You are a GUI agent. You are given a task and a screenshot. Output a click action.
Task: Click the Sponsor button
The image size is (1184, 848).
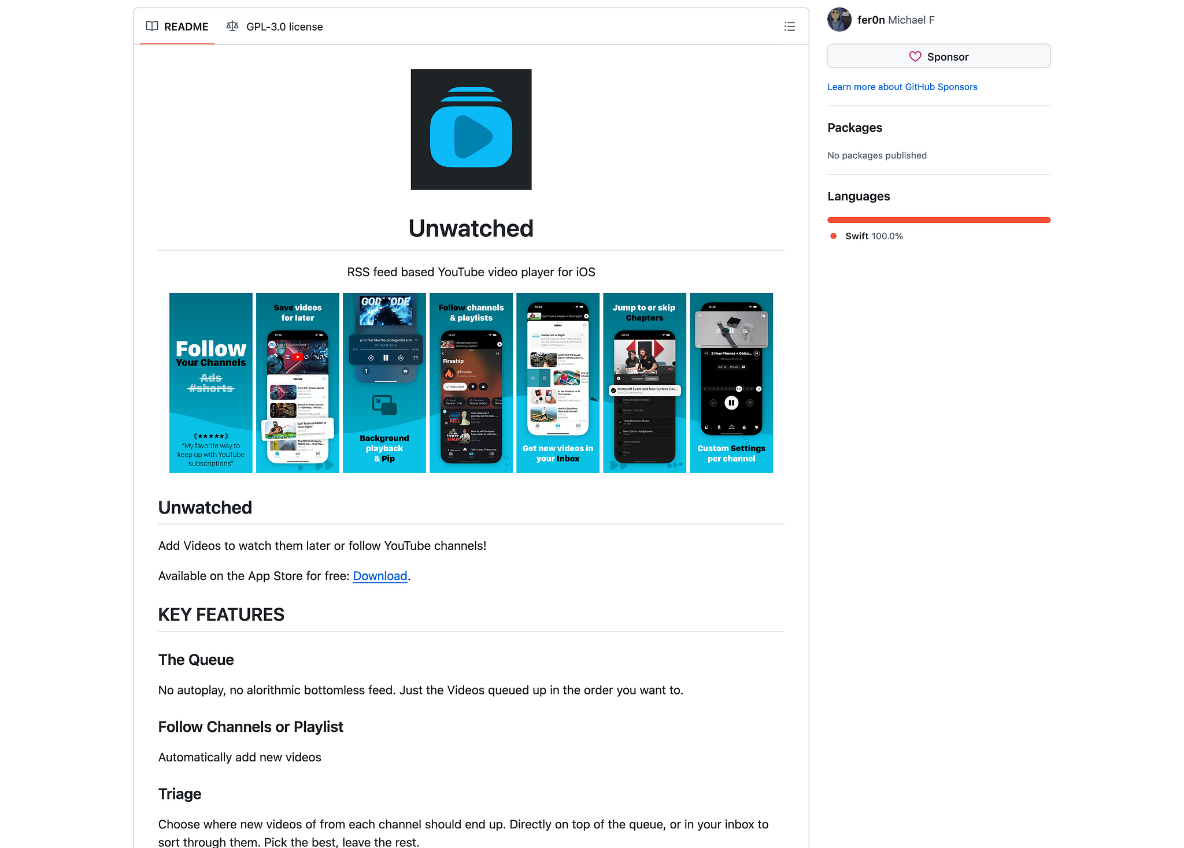(x=938, y=56)
